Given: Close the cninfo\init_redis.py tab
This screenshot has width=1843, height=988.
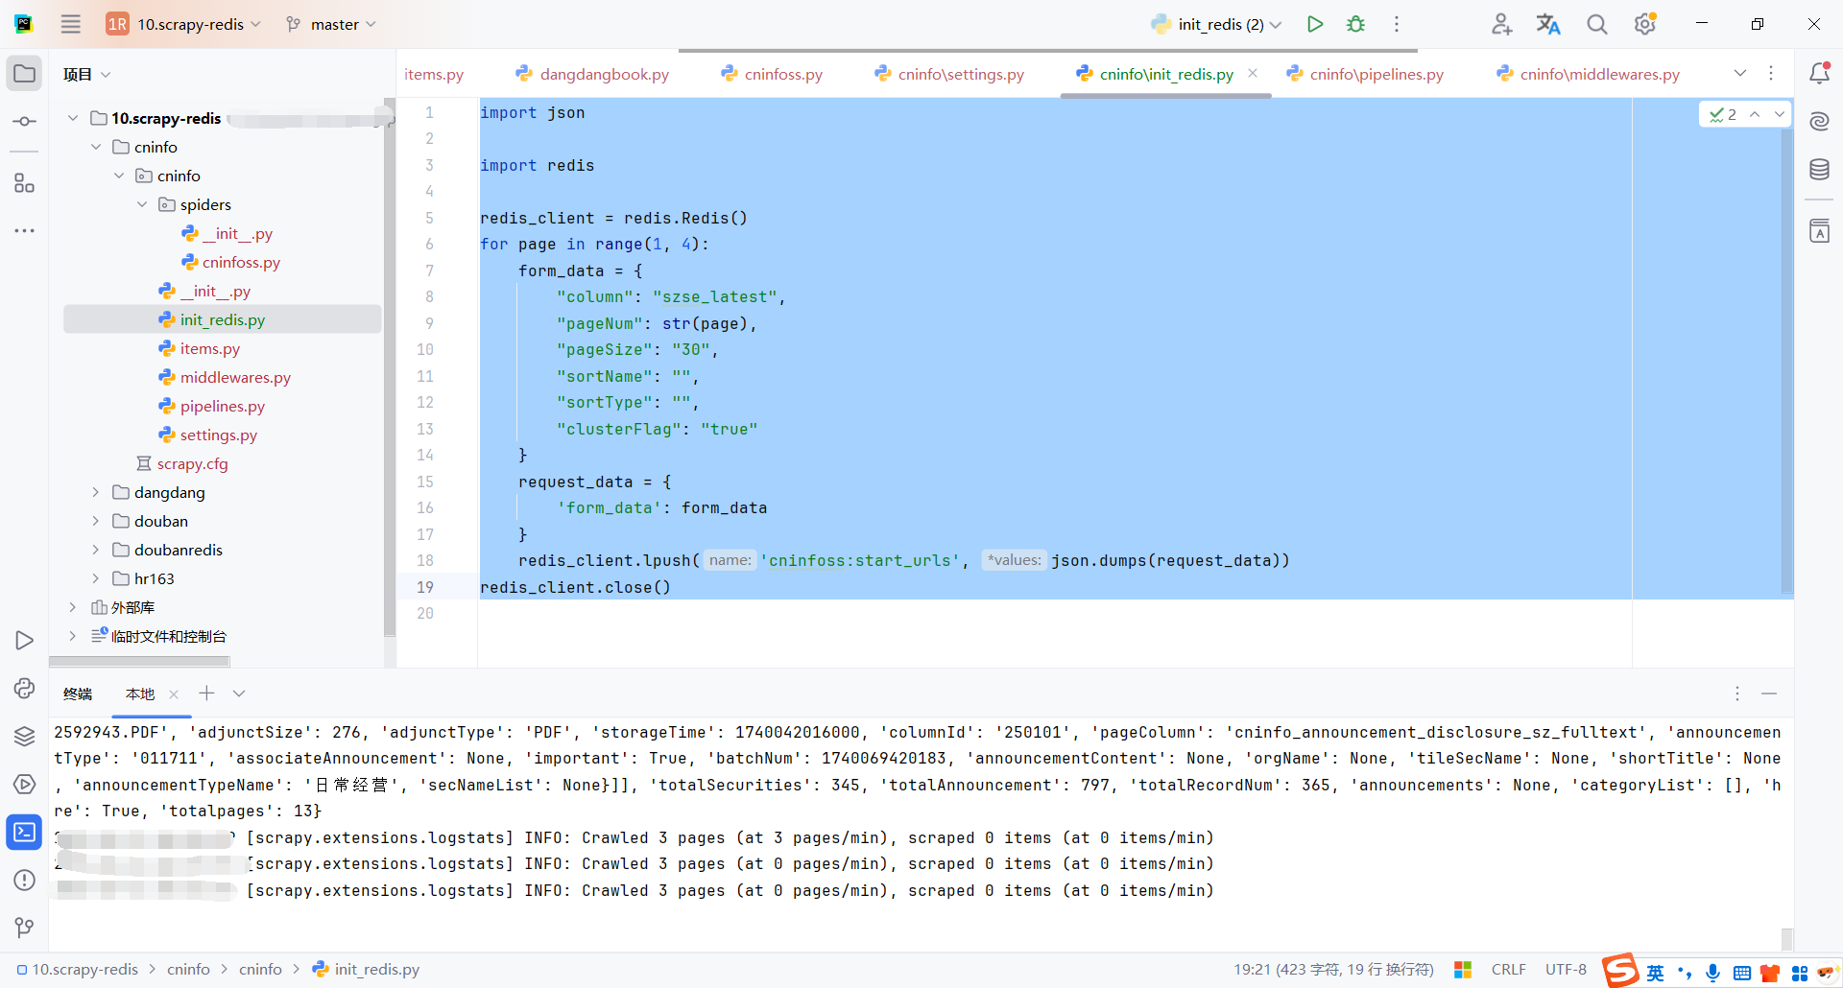Looking at the screenshot, I should tap(1253, 73).
